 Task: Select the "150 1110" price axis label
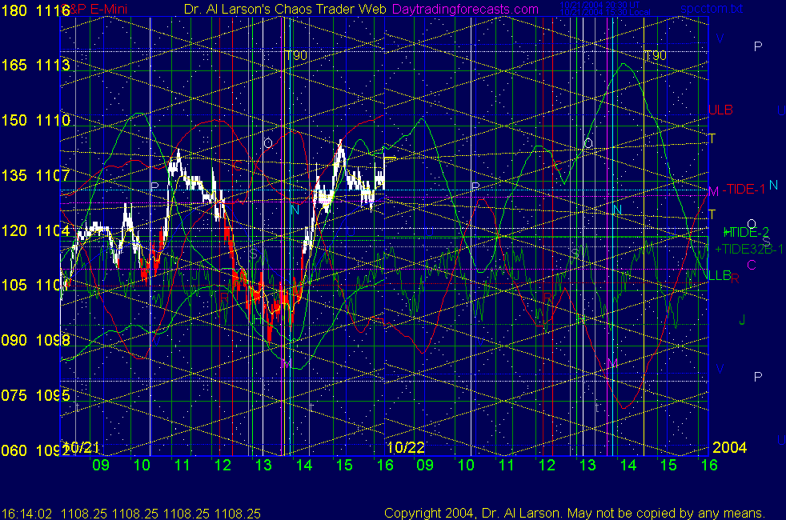coord(35,120)
